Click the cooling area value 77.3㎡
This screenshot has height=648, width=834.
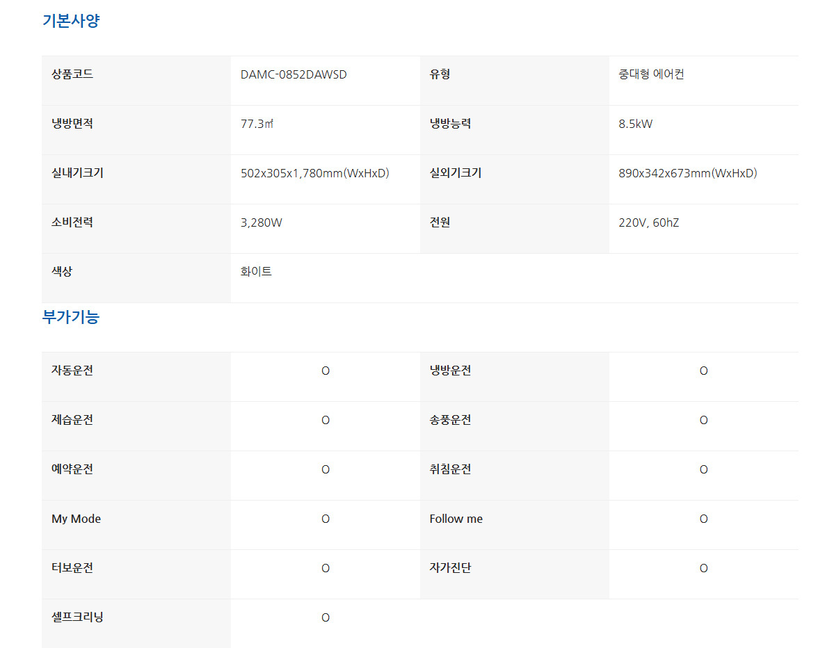[257, 124]
